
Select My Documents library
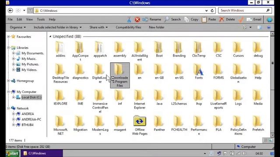tap(33, 53)
